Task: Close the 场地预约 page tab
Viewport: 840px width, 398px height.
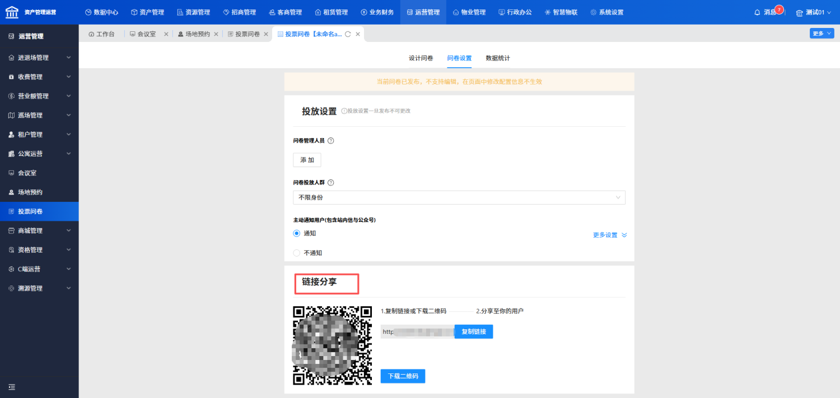Action: pyautogui.click(x=216, y=34)
